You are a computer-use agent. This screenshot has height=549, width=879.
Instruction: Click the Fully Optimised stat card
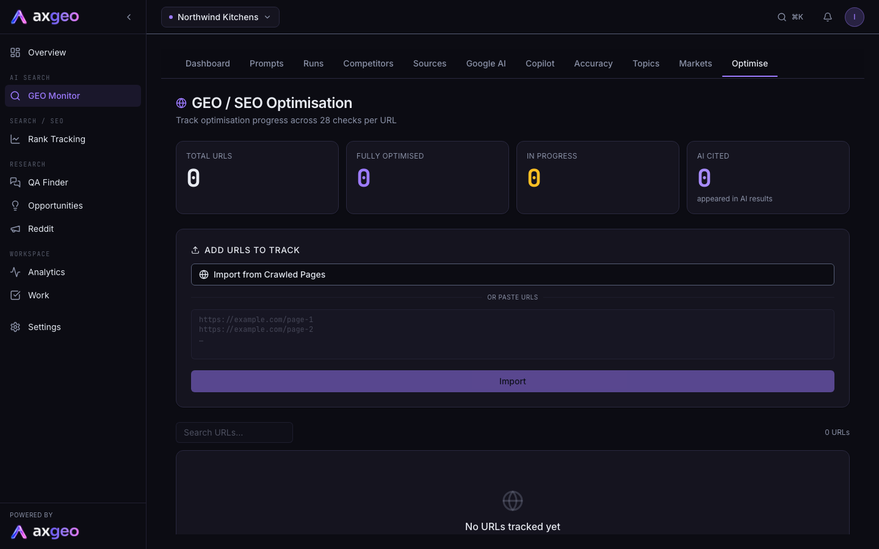(427, 178)
